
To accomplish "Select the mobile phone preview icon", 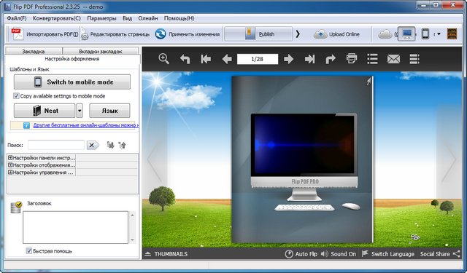I will coord(425,34).
